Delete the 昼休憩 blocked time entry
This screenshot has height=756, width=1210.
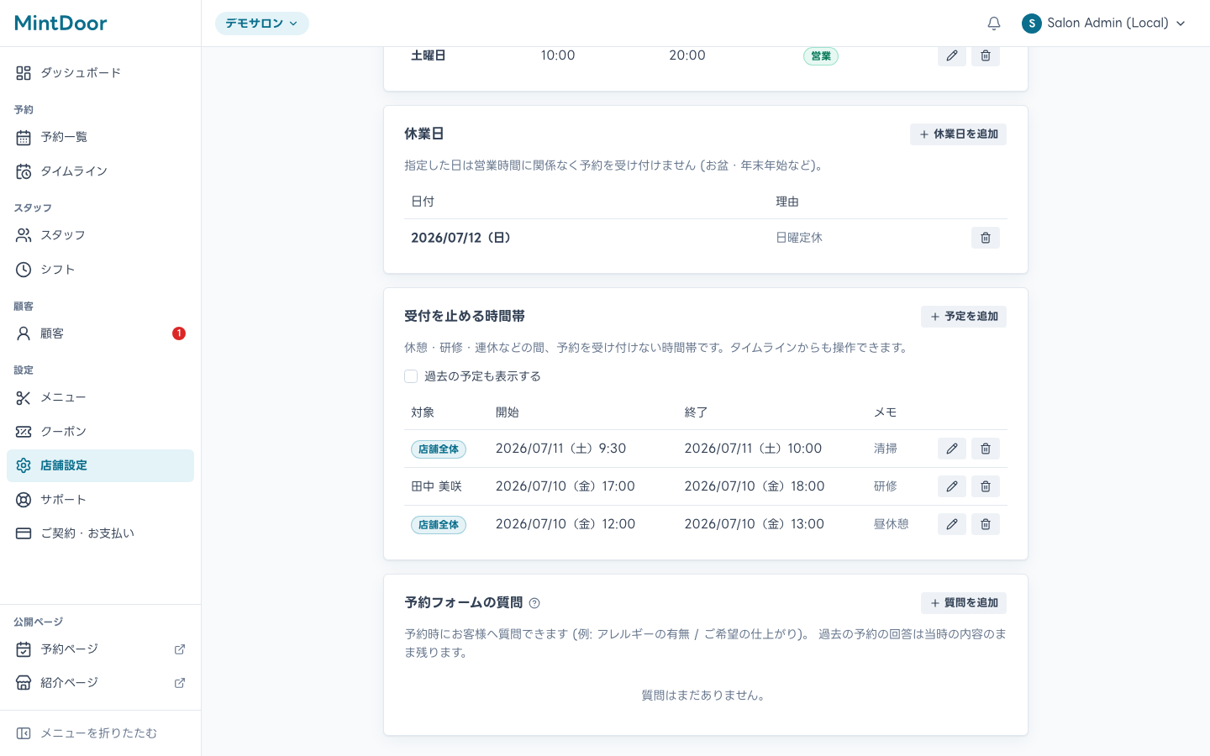[x=986, y=524]
